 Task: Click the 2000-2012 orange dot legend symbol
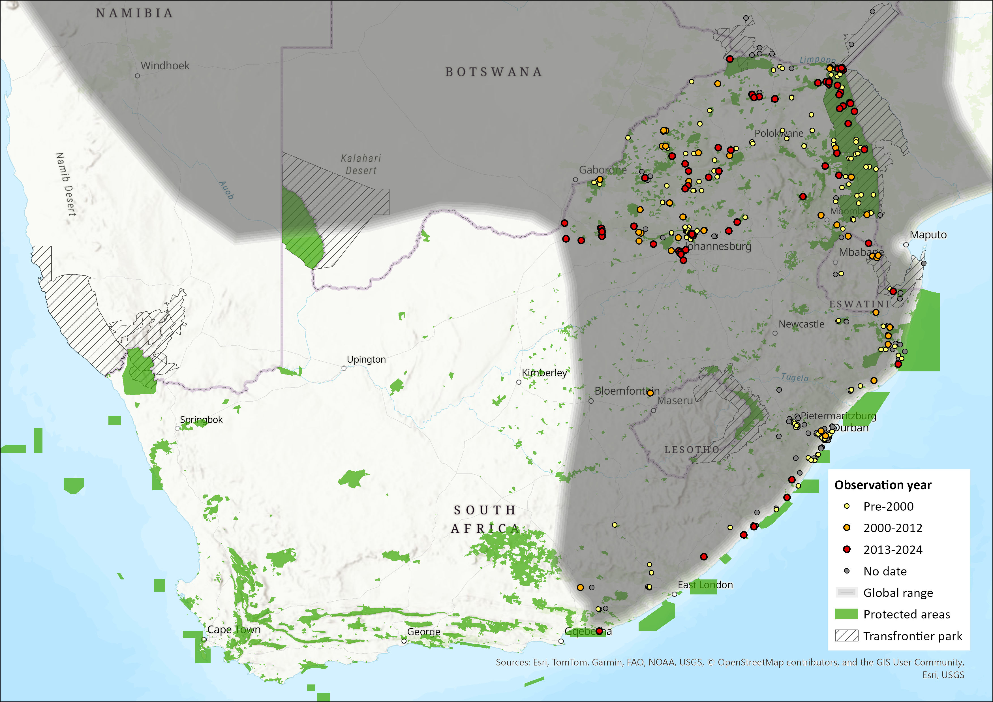pos(847,528)
